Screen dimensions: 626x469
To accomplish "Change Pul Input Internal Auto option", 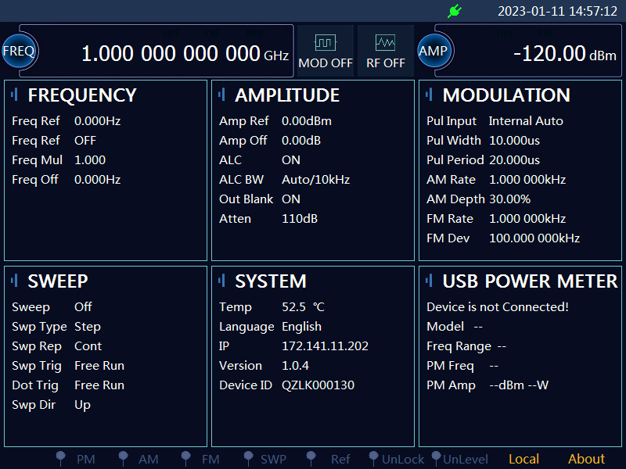I will pyautogui.click(x=525, y=121).
